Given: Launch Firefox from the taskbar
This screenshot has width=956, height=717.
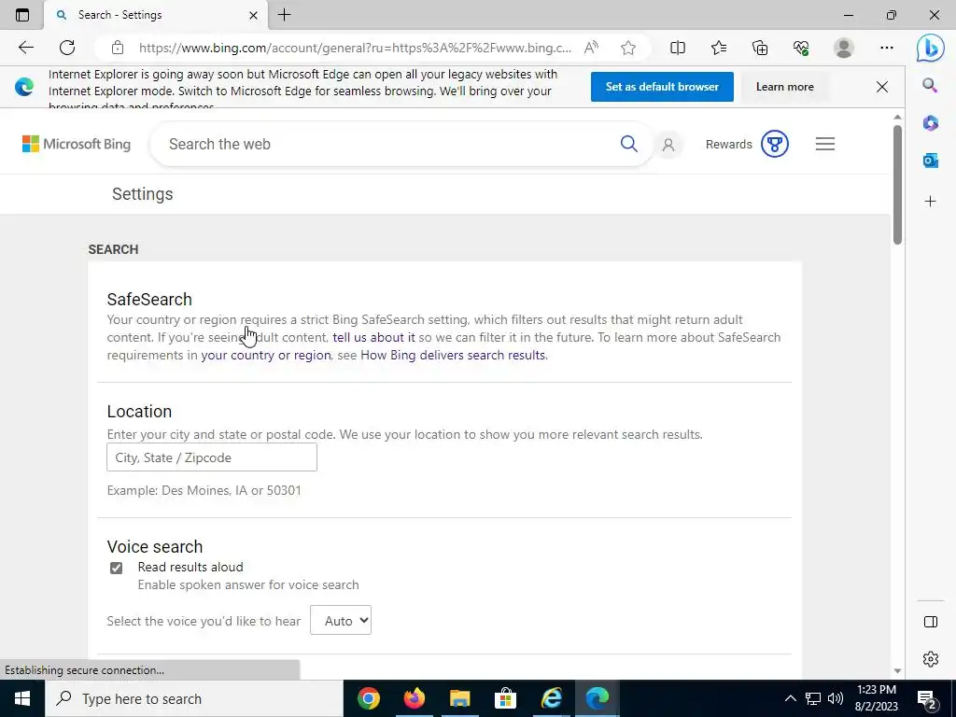Looking at the screenshot, I should point(414,698).
